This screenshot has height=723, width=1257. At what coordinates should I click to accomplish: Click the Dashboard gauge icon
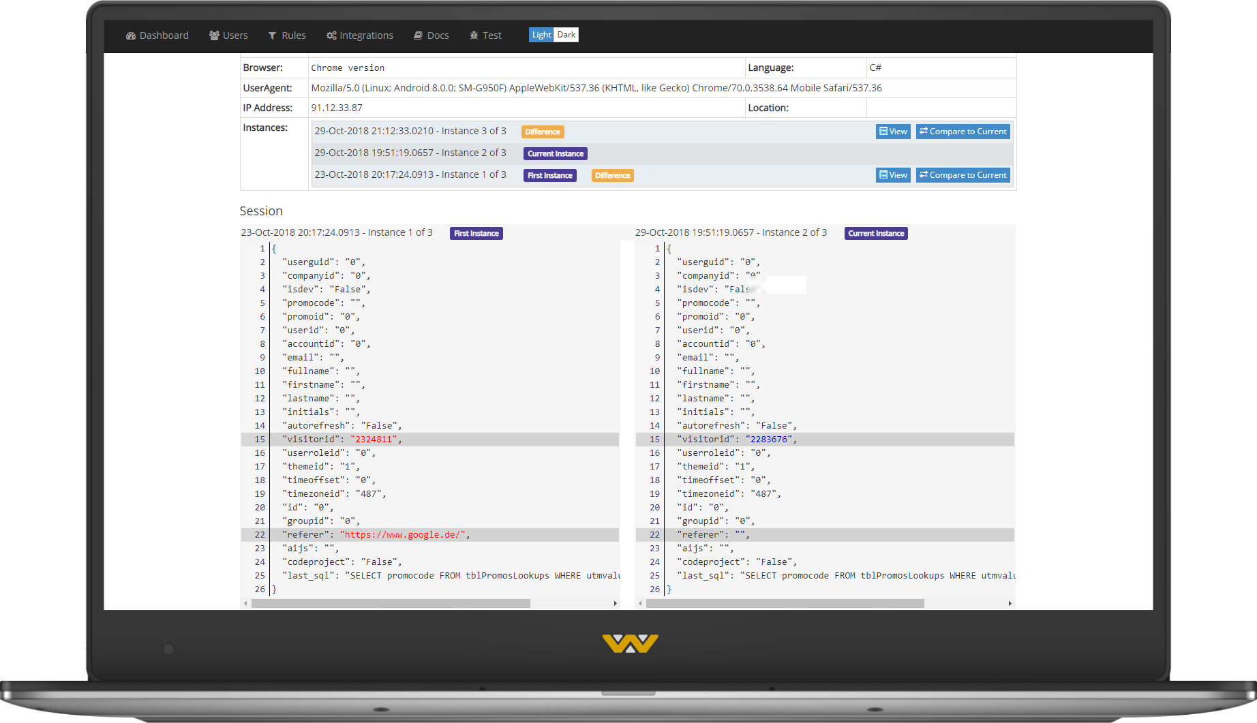131,35
